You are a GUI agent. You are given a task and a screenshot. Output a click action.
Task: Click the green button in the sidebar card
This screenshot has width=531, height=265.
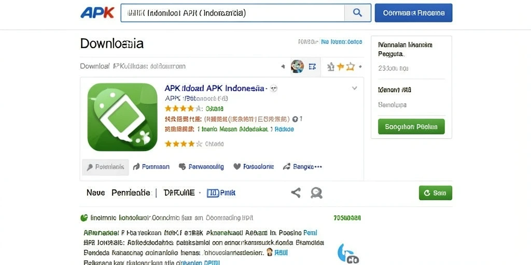click(x=411, y=127)
